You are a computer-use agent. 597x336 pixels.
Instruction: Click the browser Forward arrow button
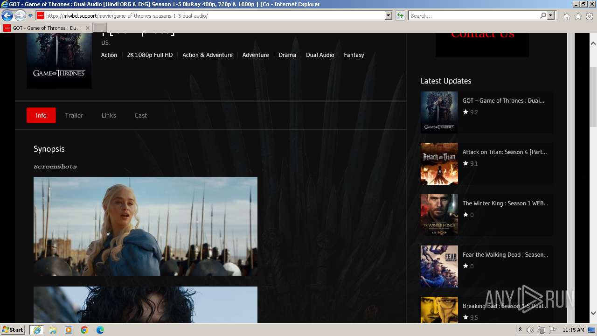[x=20, y=15]
